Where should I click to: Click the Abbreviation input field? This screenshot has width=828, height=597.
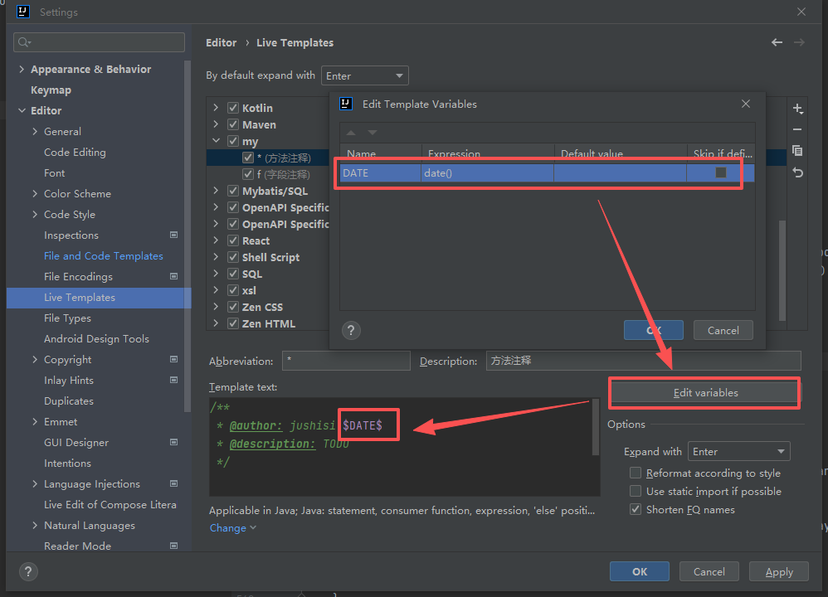pyautogui.click(x=346, y=361)
